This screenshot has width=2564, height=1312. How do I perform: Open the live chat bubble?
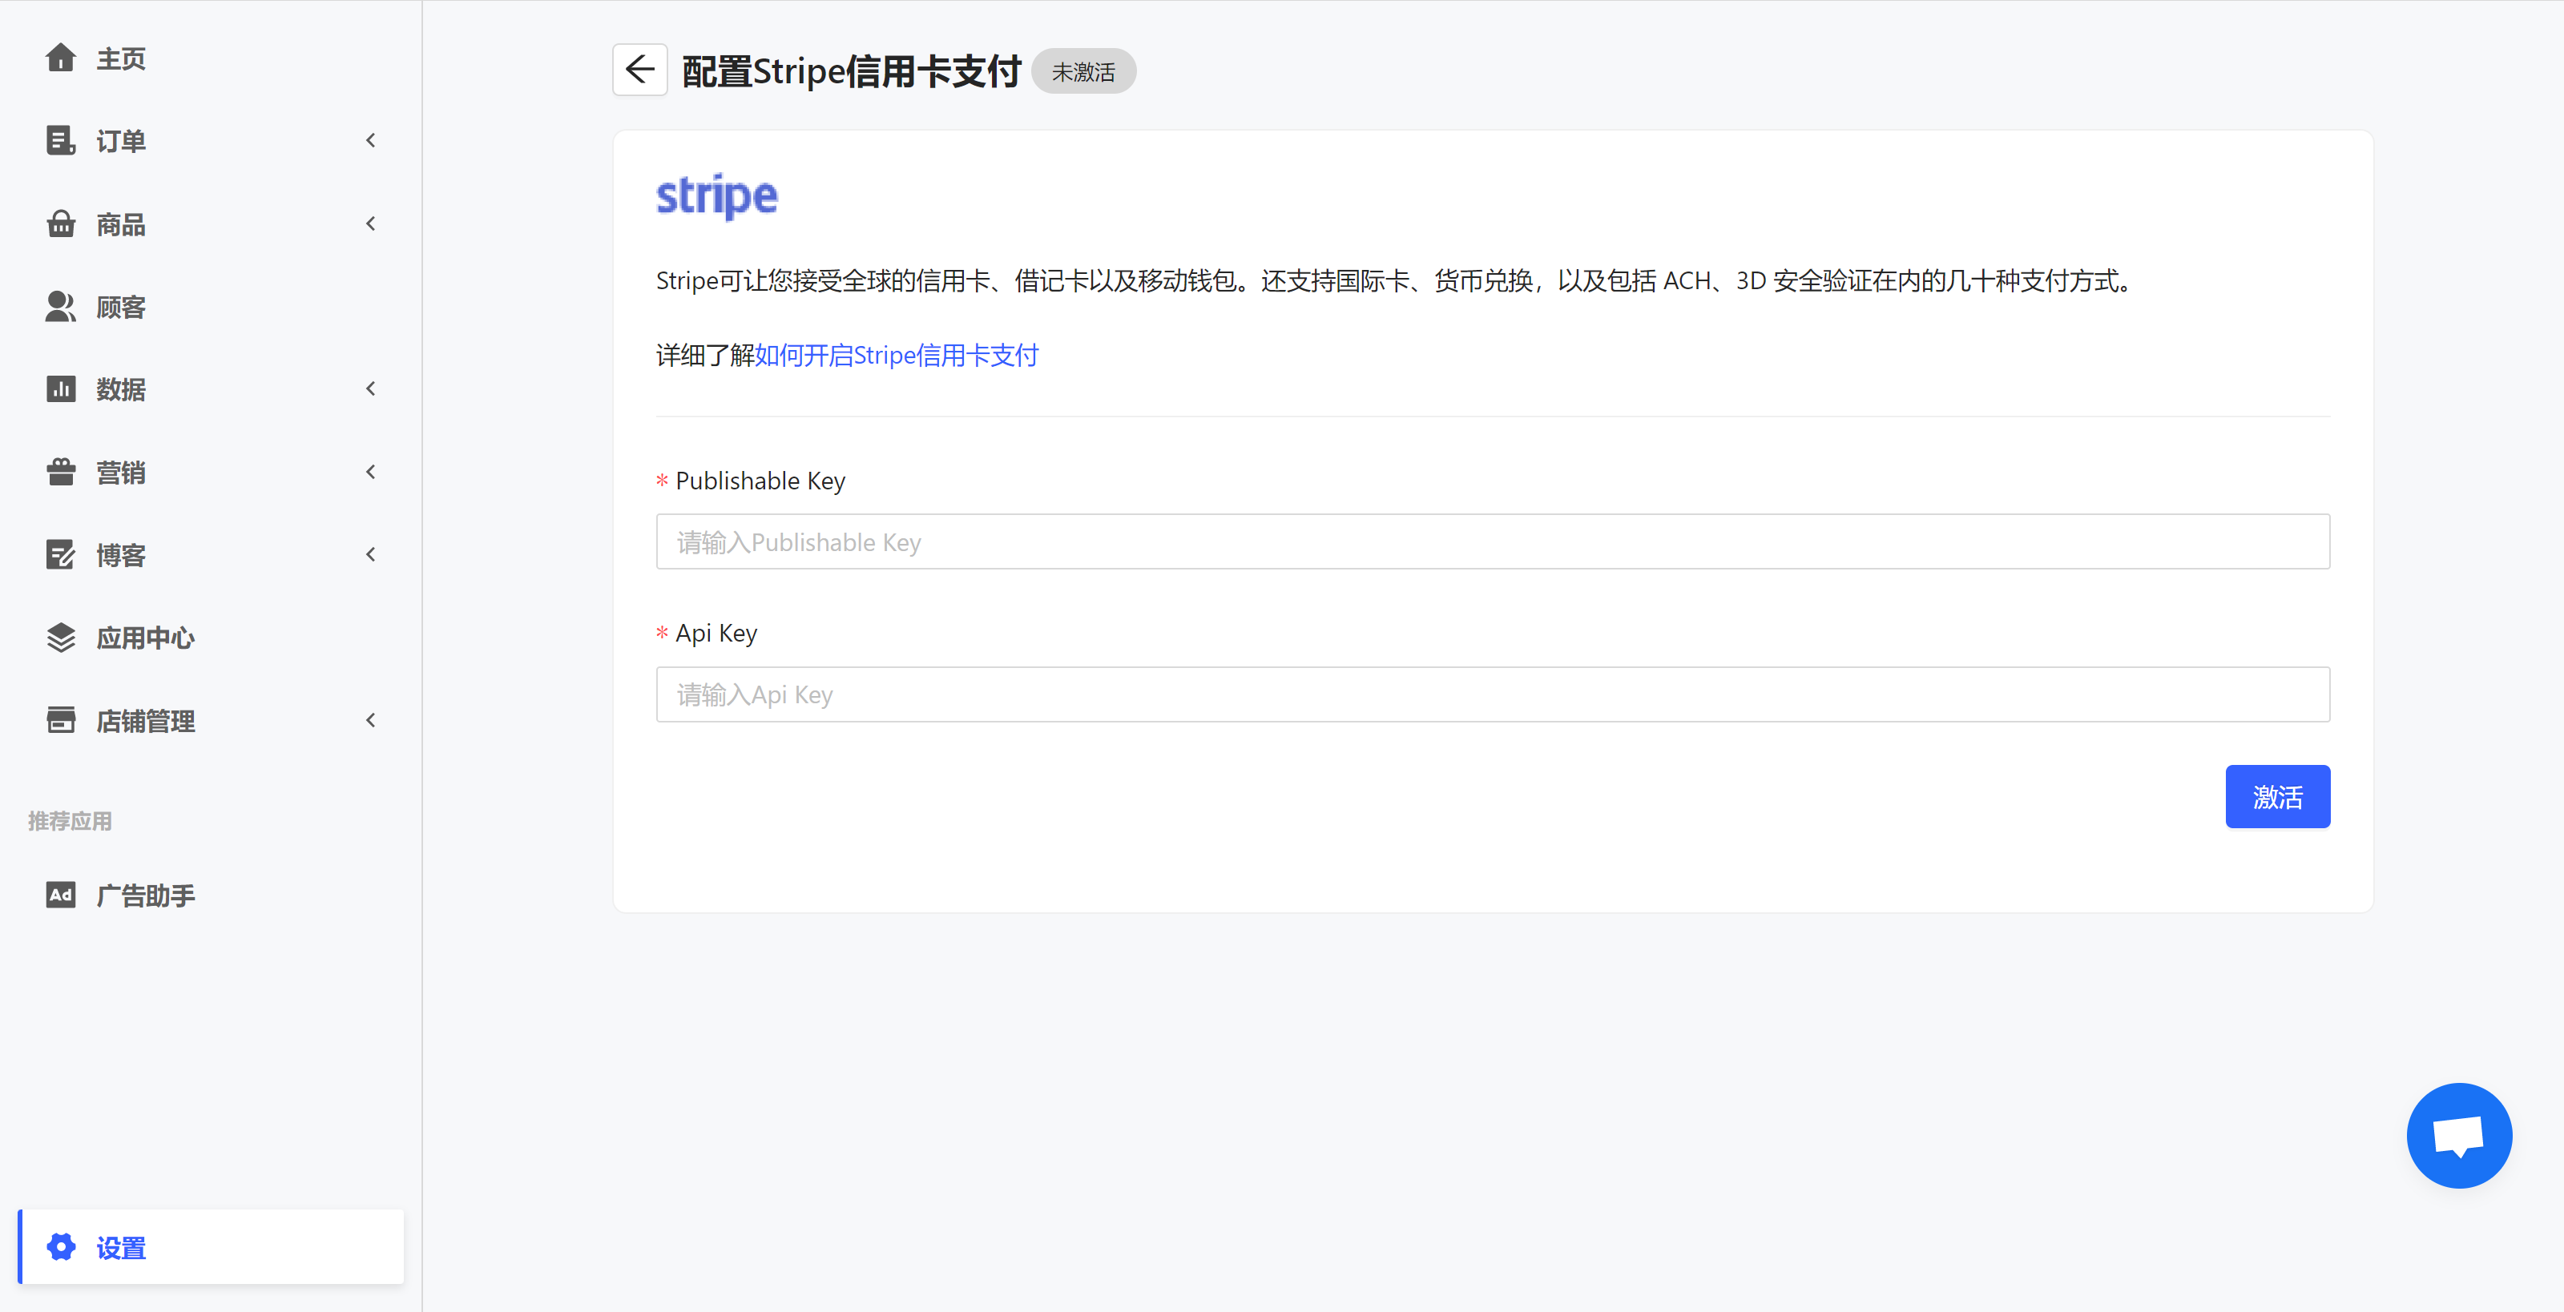click(x=2457, y=1135)
